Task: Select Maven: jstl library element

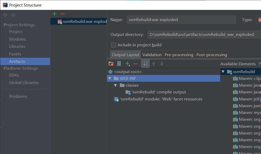Action: [x=247, y=99]
